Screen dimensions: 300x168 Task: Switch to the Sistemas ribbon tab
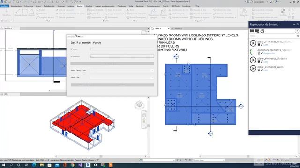pyautogui.click(x=61, y=6)
